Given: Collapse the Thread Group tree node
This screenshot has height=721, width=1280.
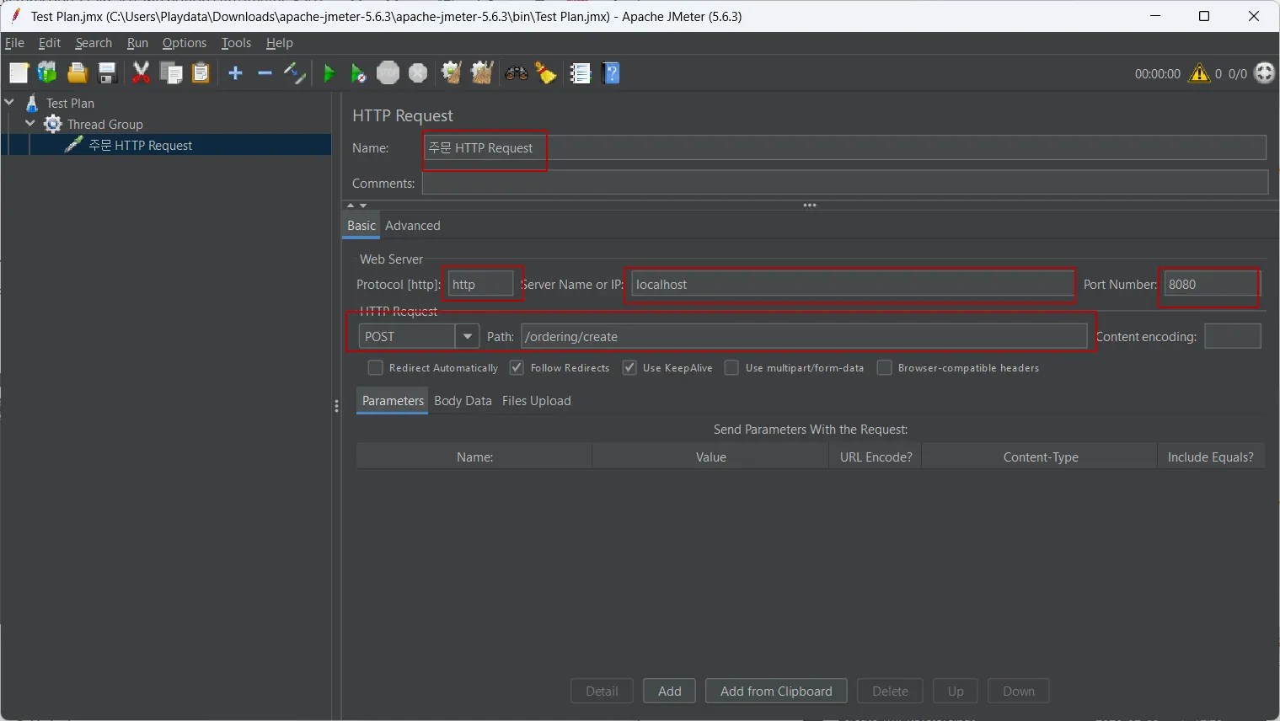Looking at the screenshot, I should pos(30,124).
